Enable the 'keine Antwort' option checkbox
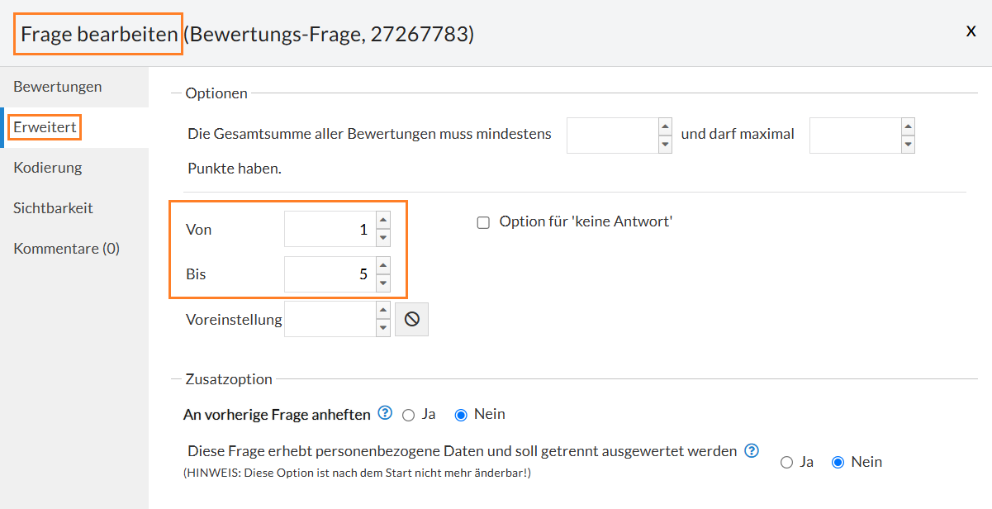This screenshot has height=509, width=992. click(x=483, y=222)
